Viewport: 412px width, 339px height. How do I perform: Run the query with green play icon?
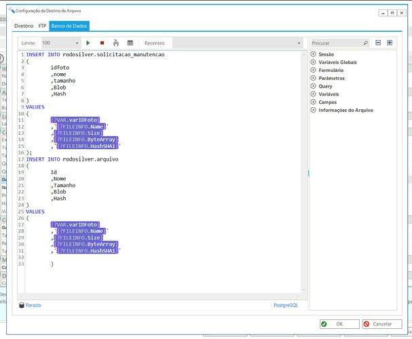pyautogui.click(x=88, y=43)
